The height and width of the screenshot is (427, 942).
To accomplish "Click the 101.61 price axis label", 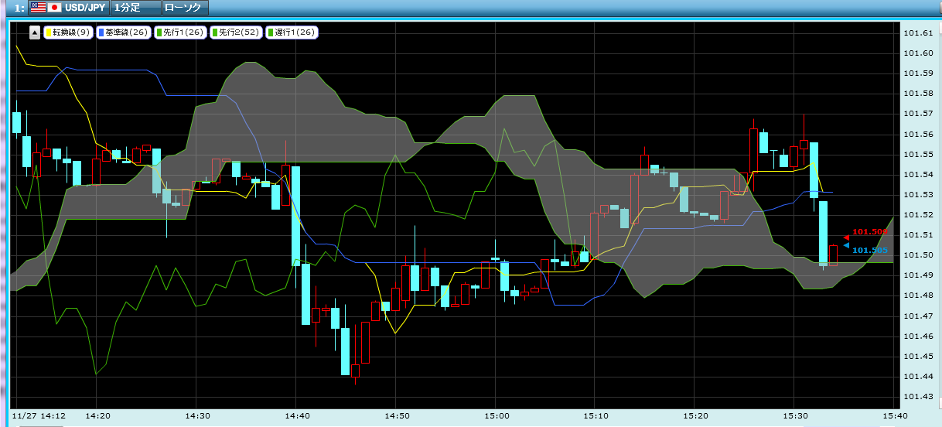I will click(x=916, y=33).
